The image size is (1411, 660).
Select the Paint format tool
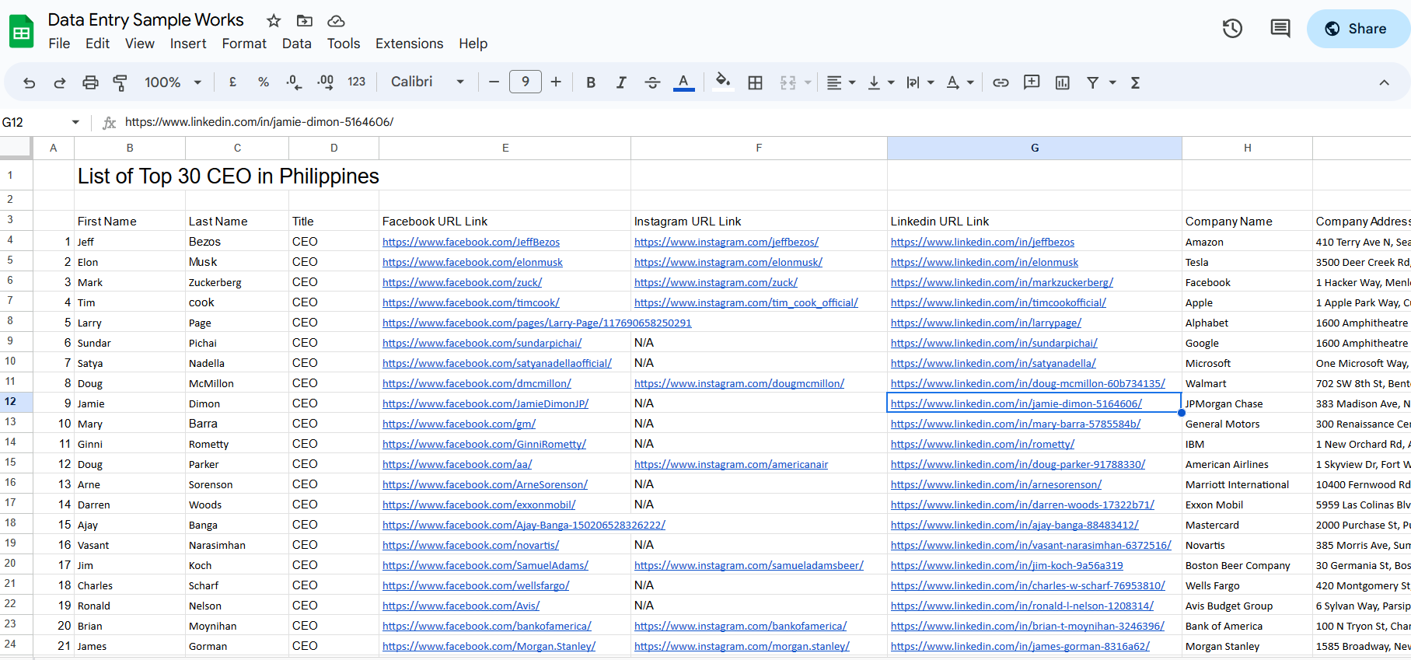pos(120,82)
